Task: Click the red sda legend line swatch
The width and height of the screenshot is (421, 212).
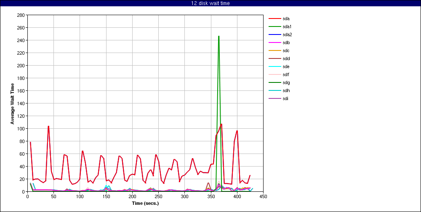Action: click(x=274, y=19)
